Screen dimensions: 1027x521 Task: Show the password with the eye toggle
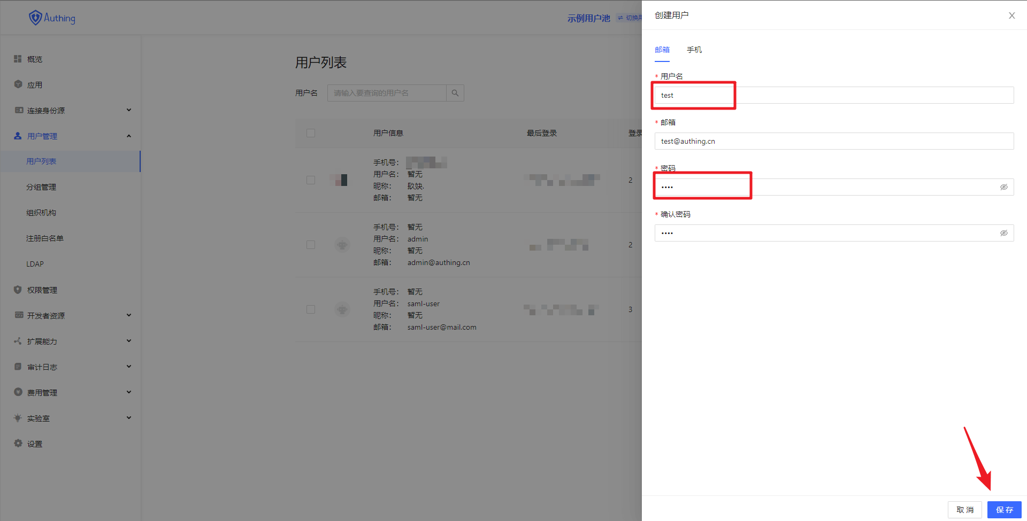[1004, 186]
